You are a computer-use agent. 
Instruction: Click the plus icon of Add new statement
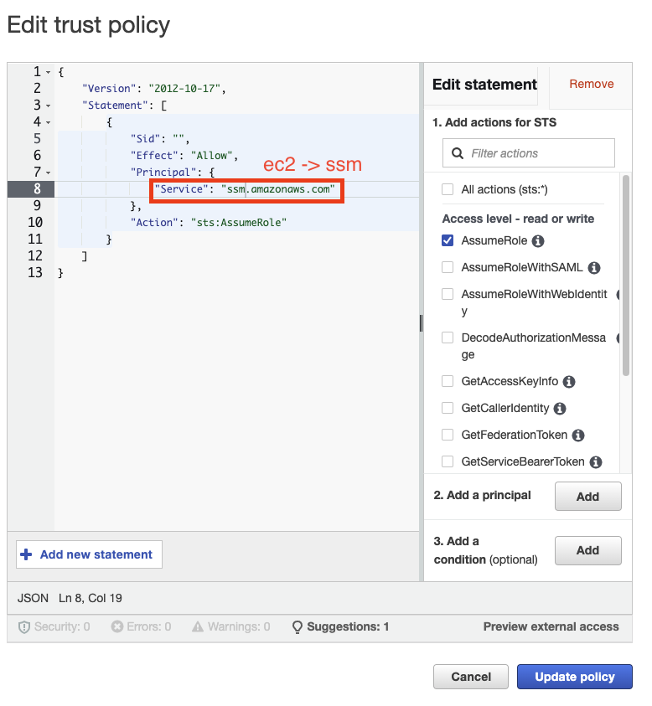[x=26, y=554]
